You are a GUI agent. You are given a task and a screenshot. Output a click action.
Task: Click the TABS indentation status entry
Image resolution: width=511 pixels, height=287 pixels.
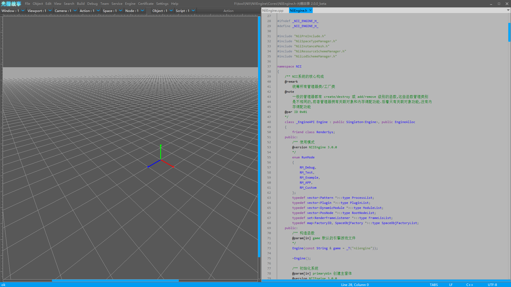point(434,285)
